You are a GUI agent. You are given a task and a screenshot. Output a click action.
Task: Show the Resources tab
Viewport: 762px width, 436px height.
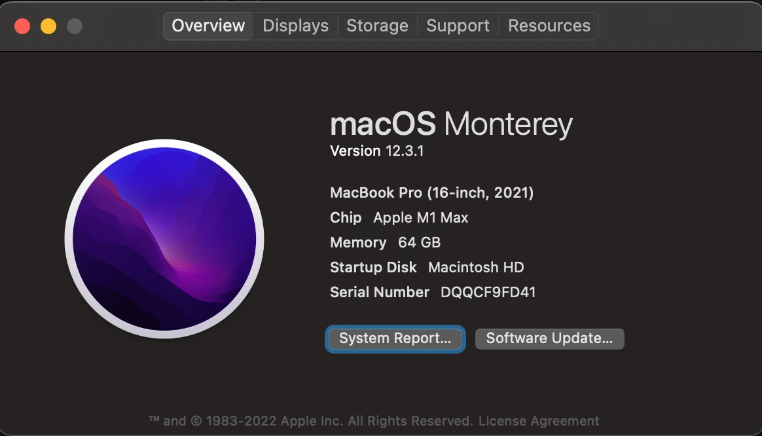[x=549, y=26]
